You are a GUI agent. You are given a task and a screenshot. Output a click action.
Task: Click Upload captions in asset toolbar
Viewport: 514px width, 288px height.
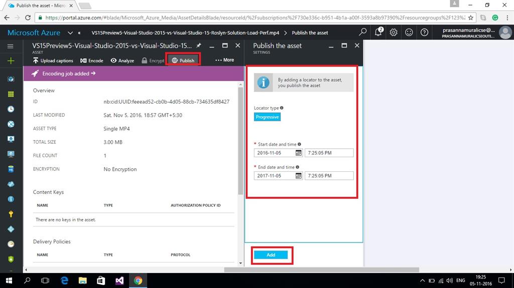tap(53, 61)
